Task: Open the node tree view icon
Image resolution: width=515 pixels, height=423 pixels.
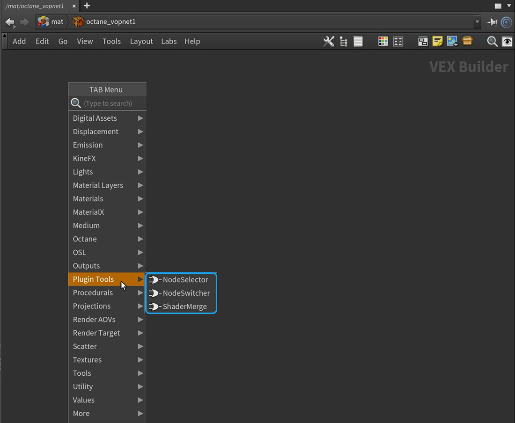Action: coord(344,42)
